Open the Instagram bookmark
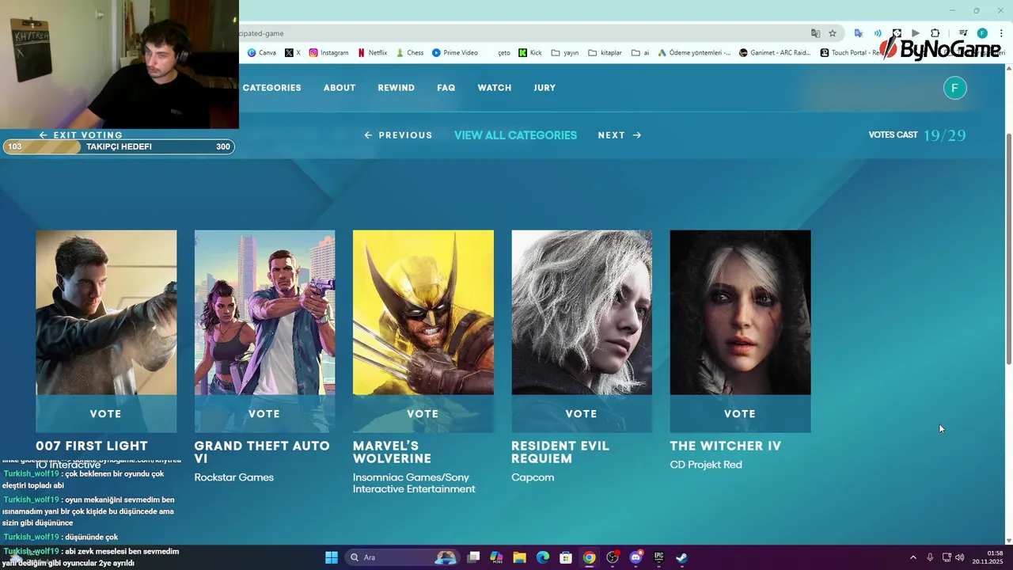The height and width of the screenshot is (570, 1013). tap(328, 53)
